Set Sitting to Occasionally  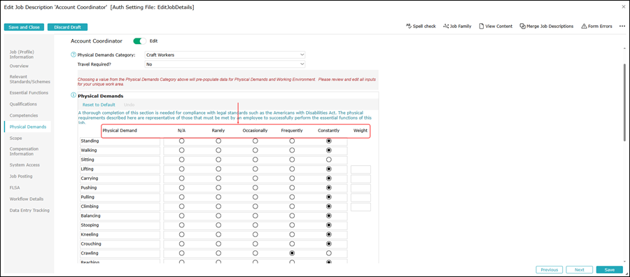pos(255,159)
